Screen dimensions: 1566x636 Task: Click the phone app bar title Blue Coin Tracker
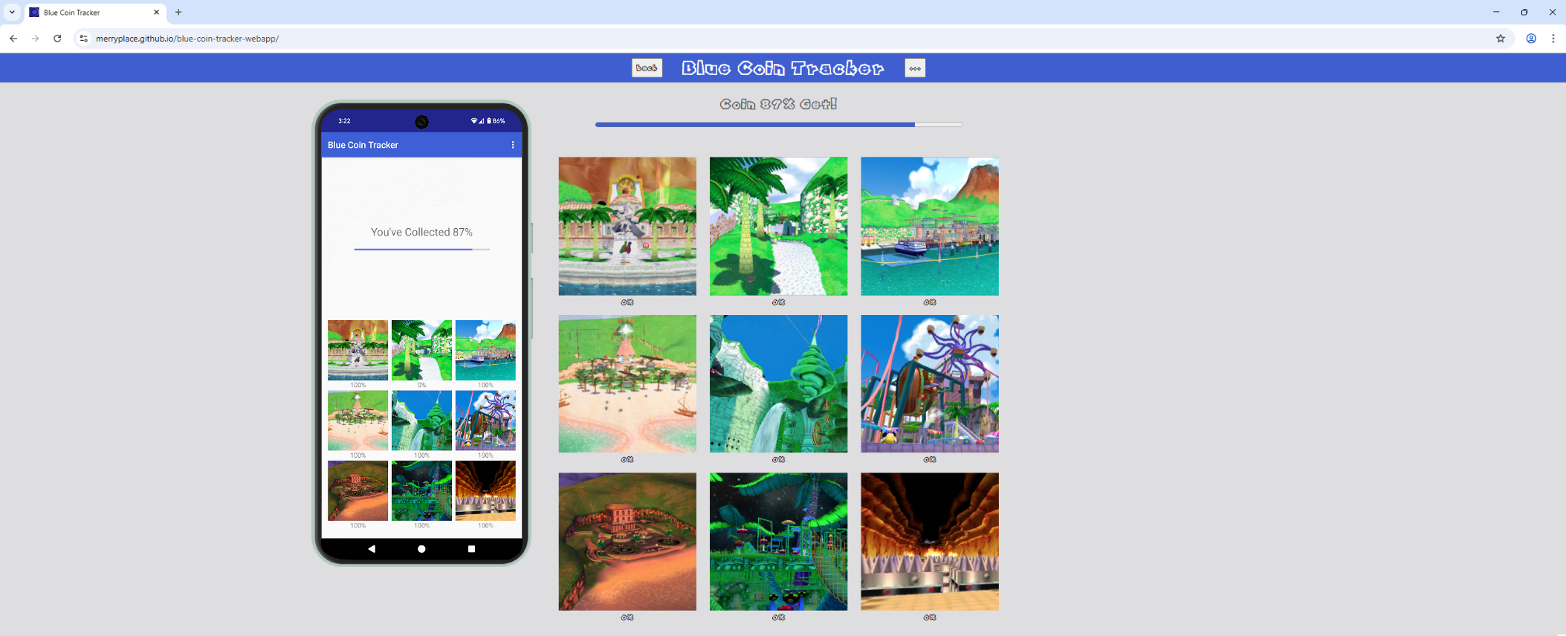coord(363,145)
